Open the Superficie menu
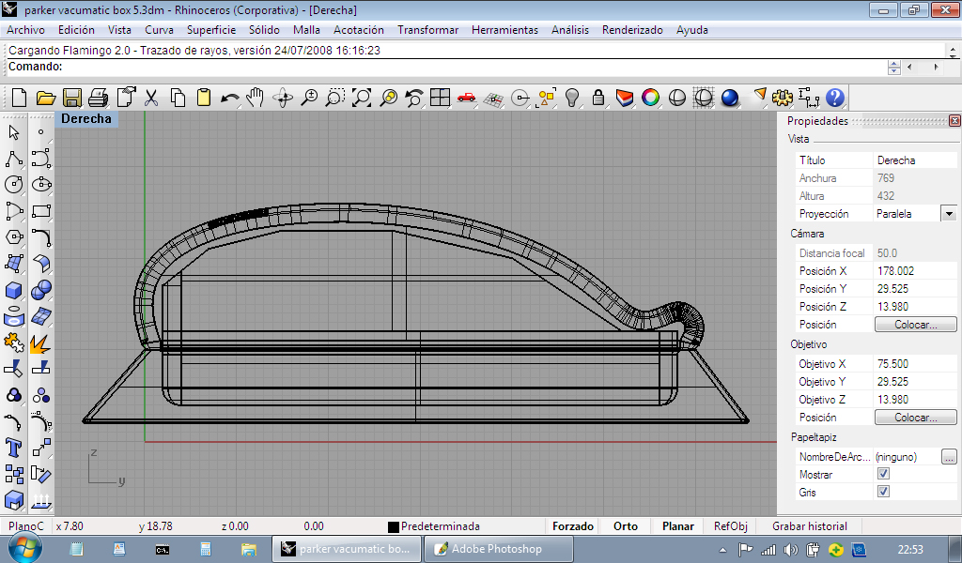 210,30
